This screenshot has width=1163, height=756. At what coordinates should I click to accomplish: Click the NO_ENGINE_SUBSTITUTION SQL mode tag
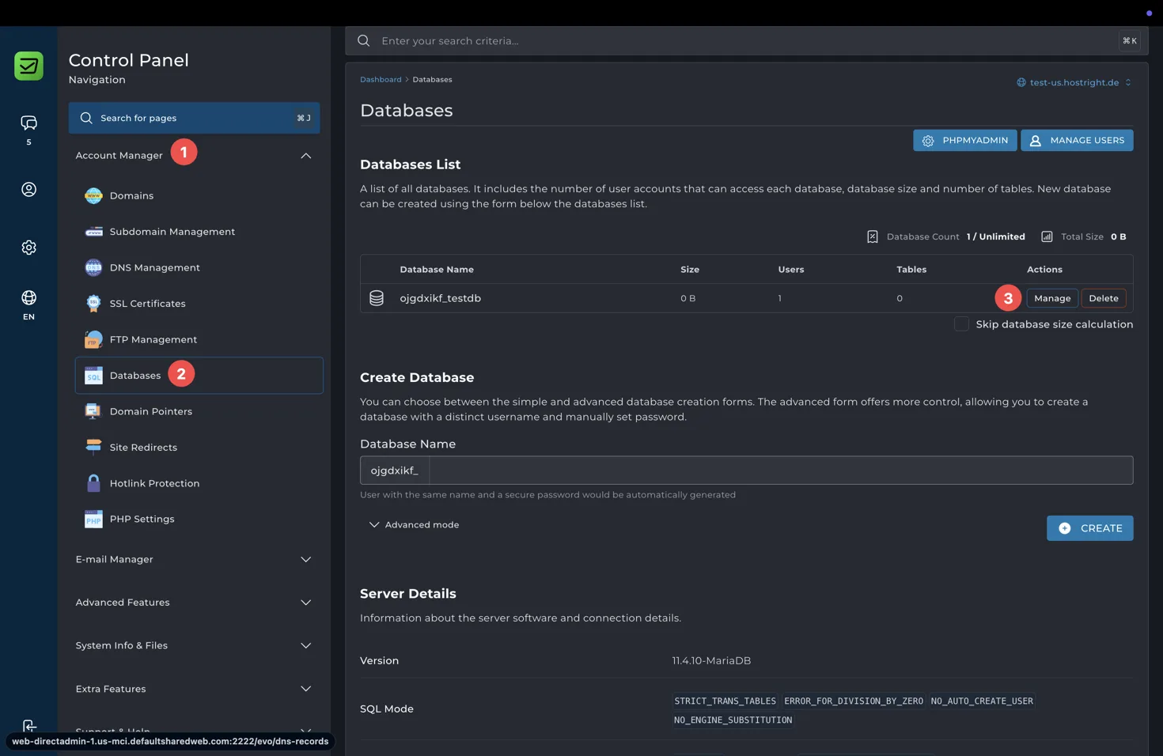tap(733, 720)
